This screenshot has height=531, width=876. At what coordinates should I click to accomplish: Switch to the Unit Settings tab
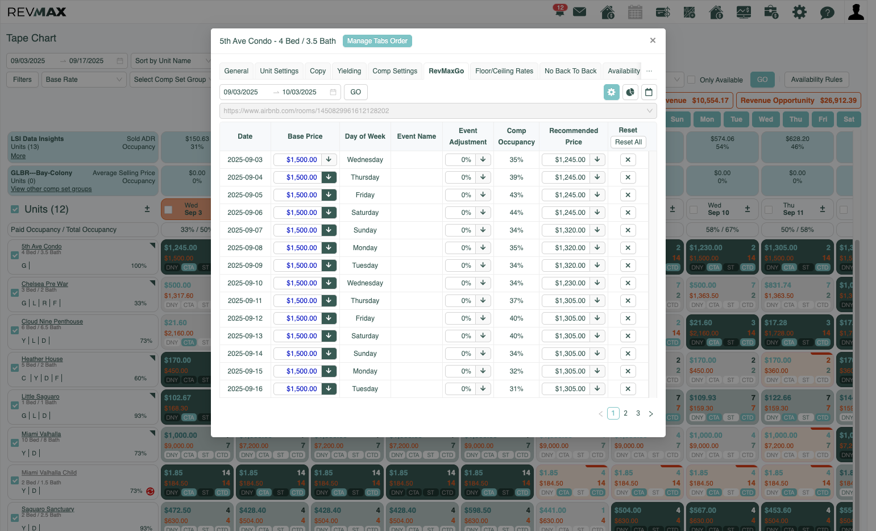coord(279,71)
